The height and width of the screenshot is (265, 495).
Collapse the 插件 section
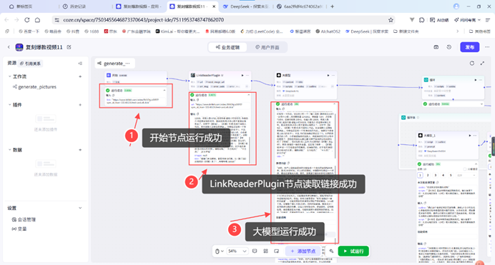pos(9,104)
